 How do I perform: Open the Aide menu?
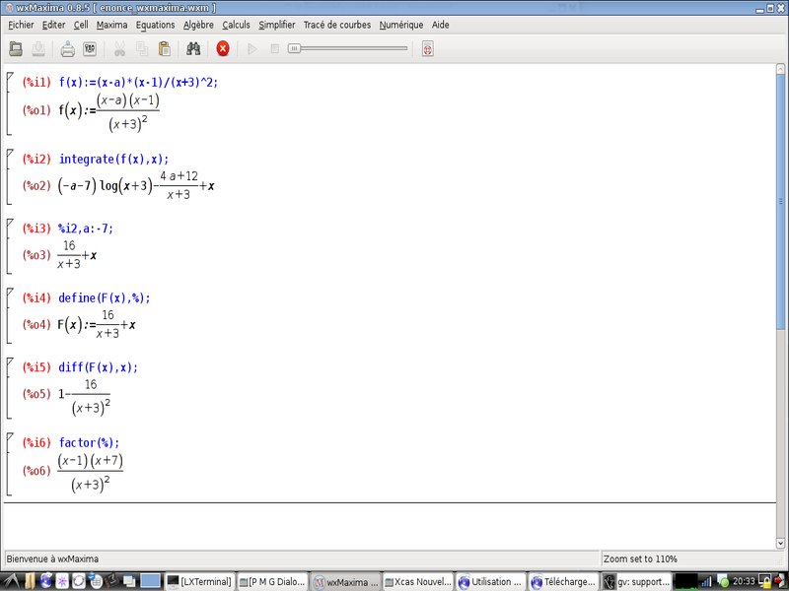(440, 25)
